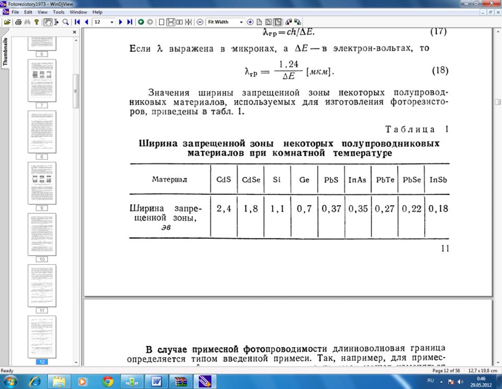Click the rightmost toolbar display icon

(x=297, y=22)
